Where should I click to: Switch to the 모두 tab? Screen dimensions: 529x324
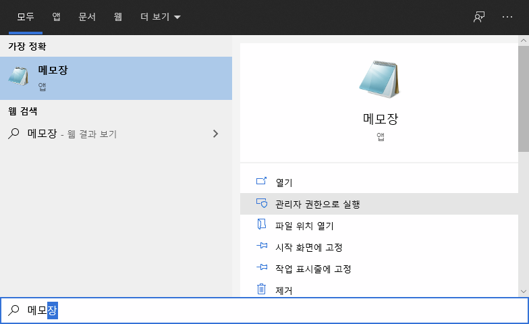coord(26,17)
